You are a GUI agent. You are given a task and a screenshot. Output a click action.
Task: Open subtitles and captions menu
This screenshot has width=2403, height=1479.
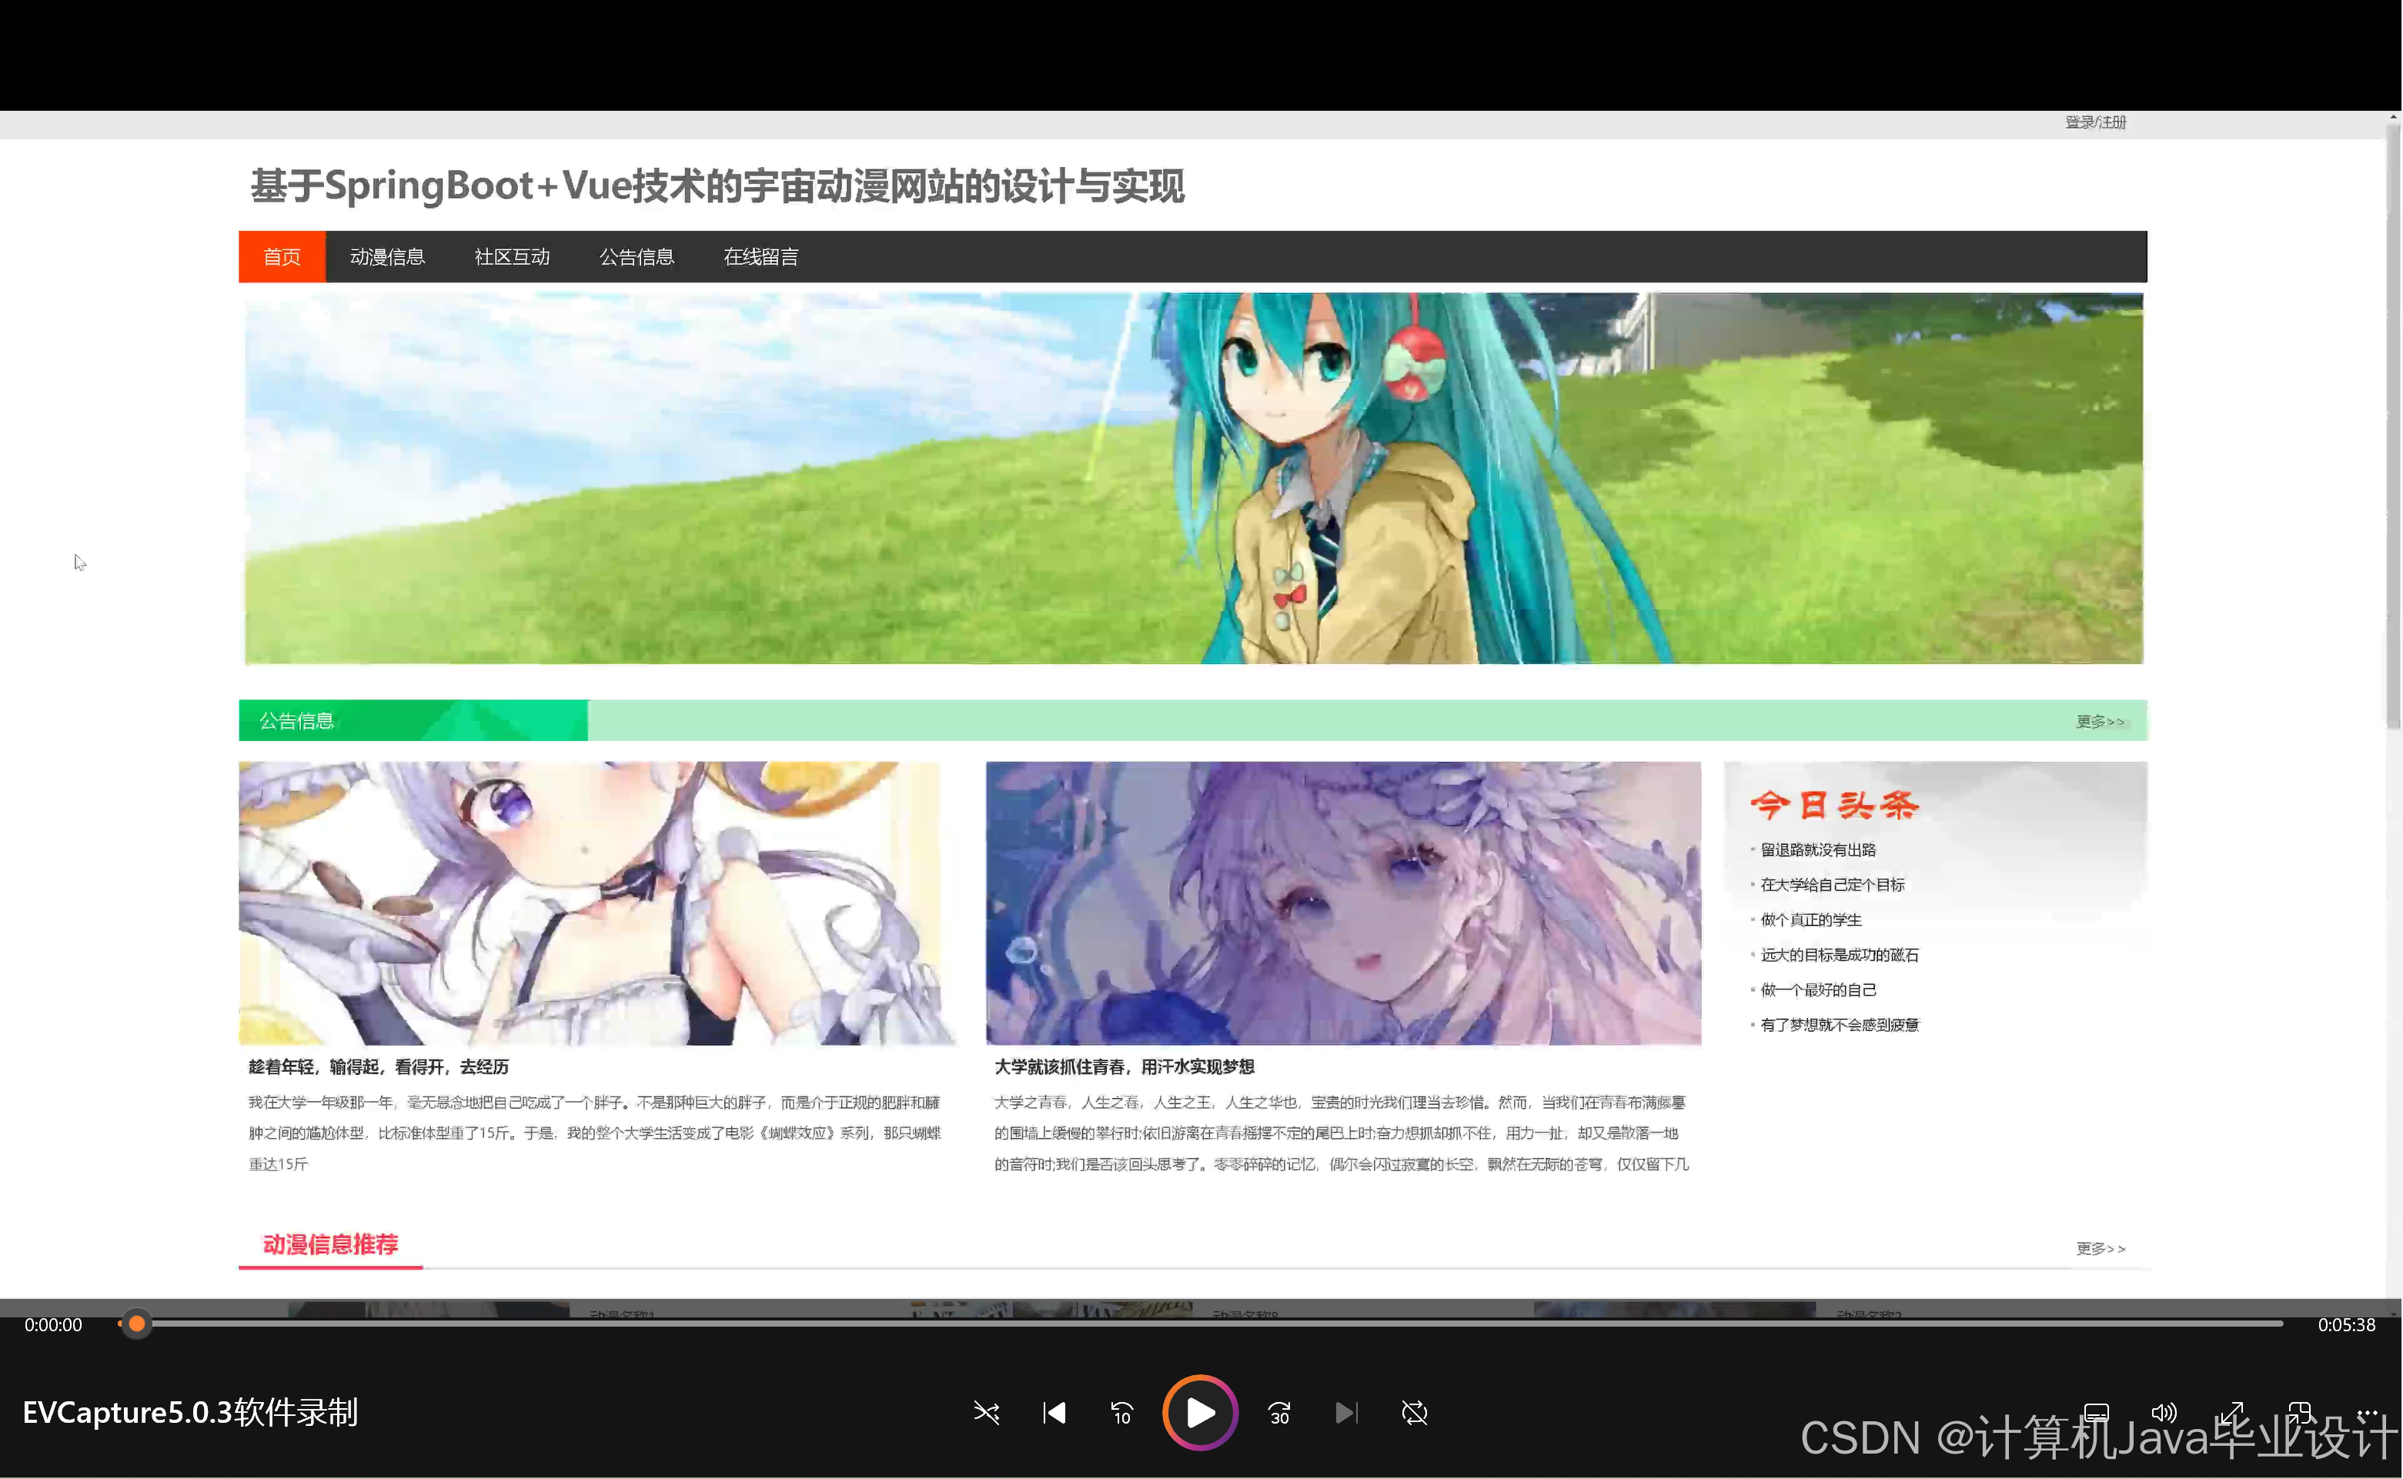pyautogui.click(x=2096, y=1413)
